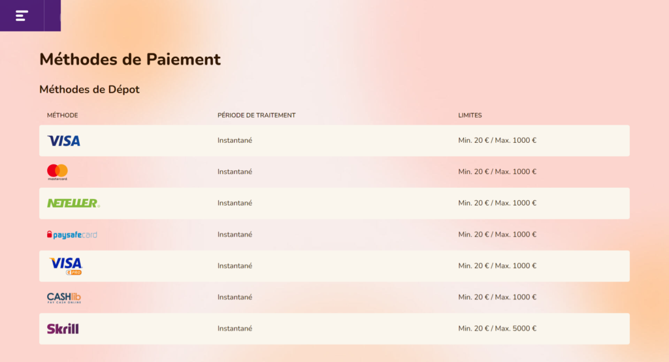Open the hamburger menu icon
Image resolution: width=669 pixels, height=362 pixels.
[22, 16]
